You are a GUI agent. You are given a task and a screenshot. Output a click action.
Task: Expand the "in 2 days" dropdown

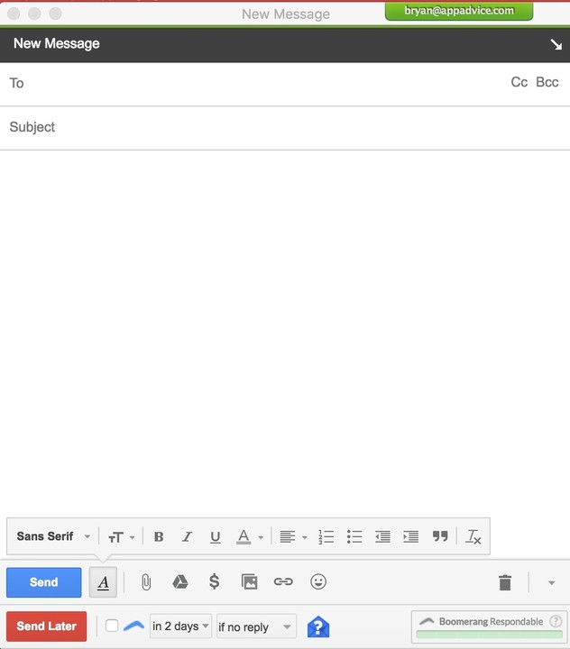click(180, 626)
